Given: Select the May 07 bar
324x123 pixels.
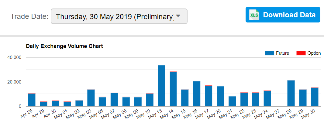Looking at the screenshot, I should coord(114,100).
